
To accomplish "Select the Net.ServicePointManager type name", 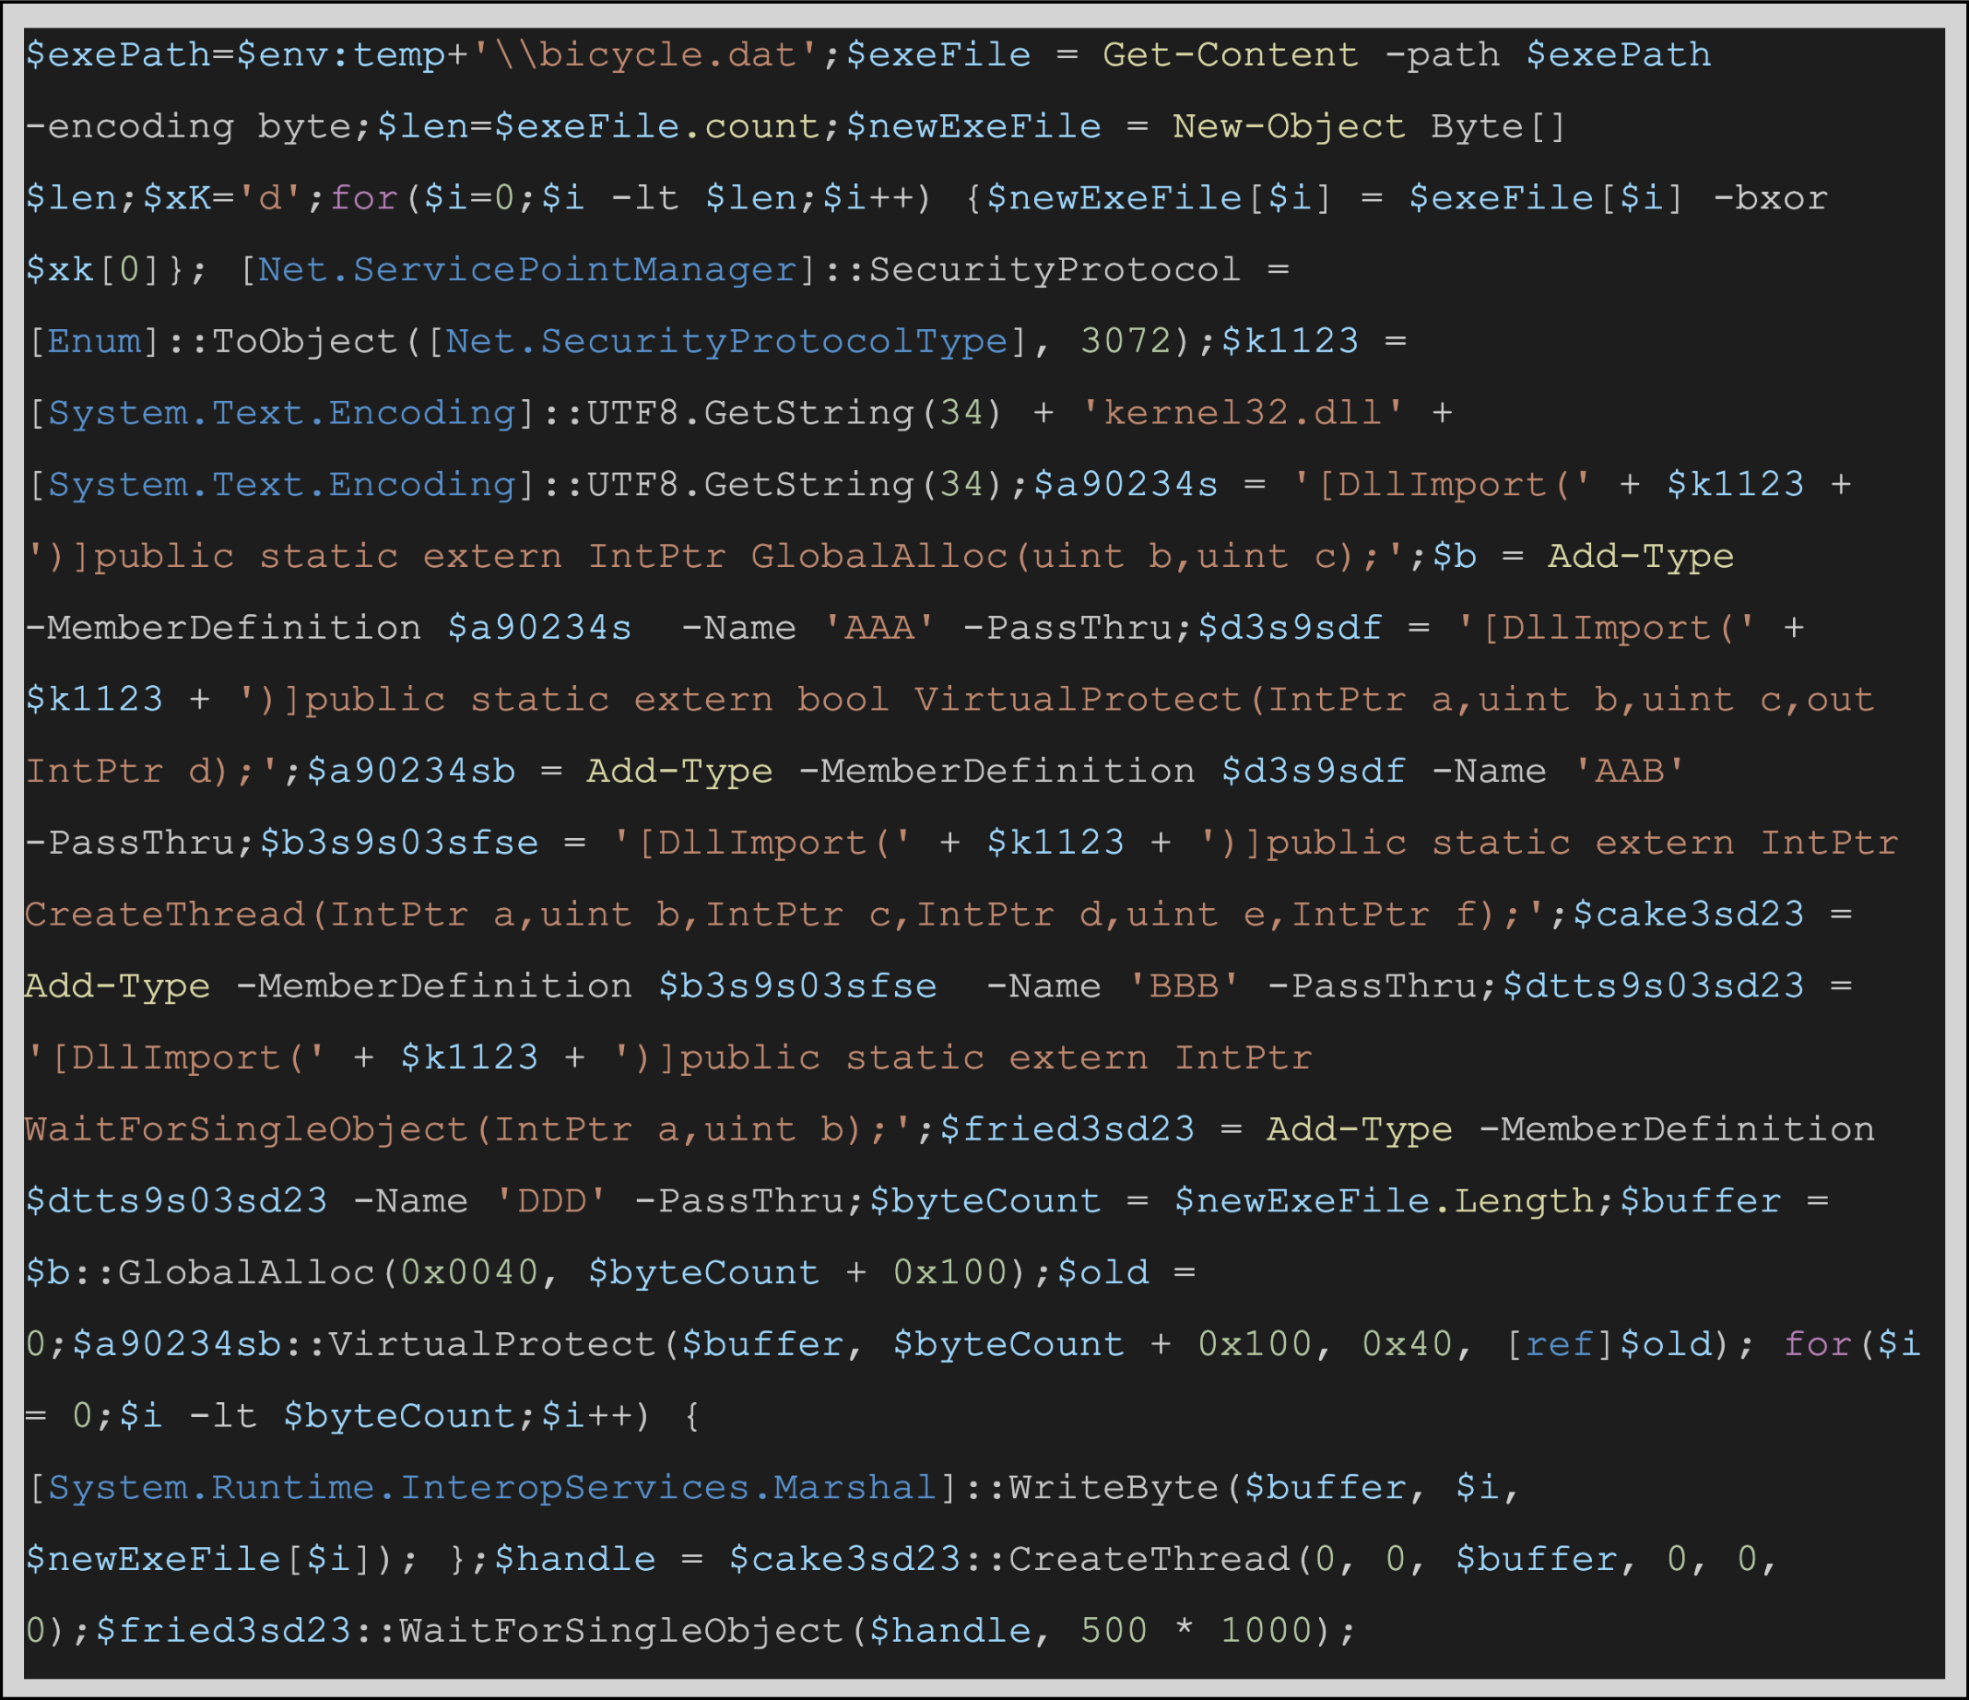I will coord(527,270).
